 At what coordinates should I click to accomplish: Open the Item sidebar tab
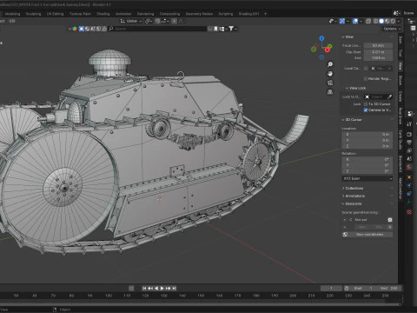click(x=400, y=40)
